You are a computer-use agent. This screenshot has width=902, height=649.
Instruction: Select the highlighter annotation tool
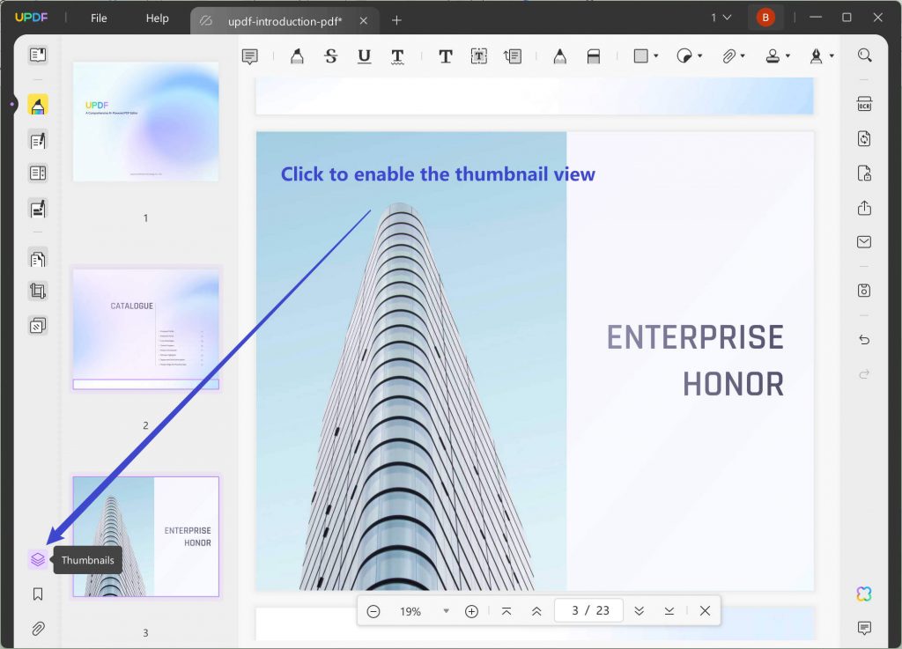point(297,55)
